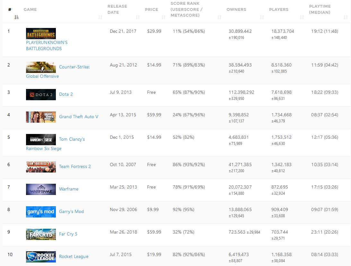
Task: Select playtime 23:11 (20:26)
Action: coord(325,232)
